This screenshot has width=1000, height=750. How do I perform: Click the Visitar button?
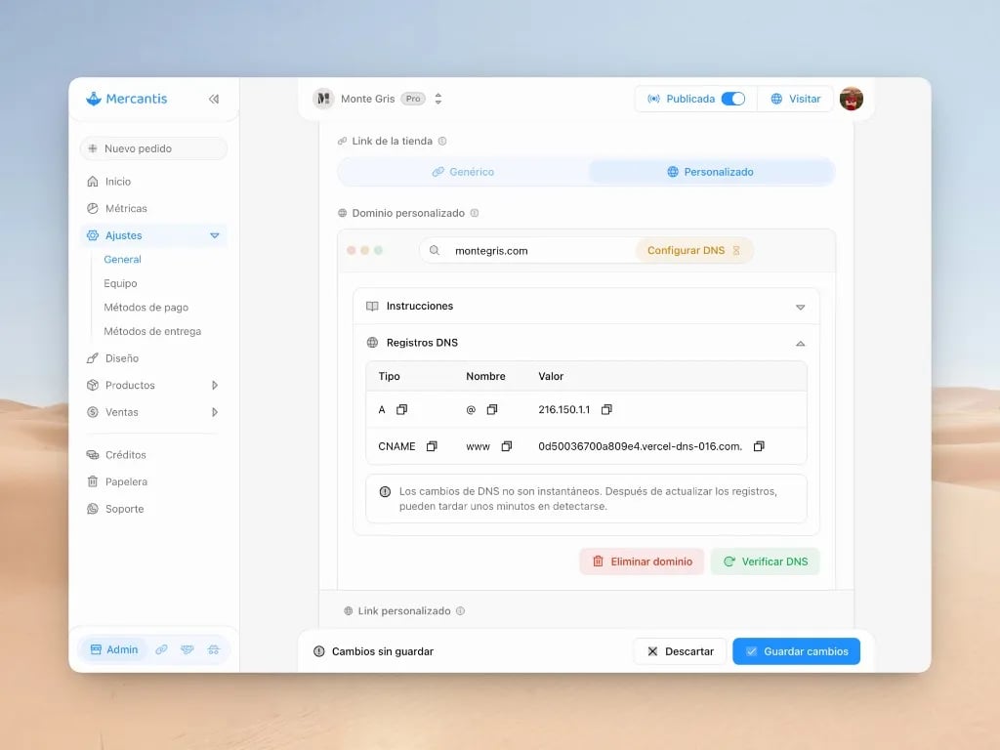pyautogui.click(x=795, y=99)
